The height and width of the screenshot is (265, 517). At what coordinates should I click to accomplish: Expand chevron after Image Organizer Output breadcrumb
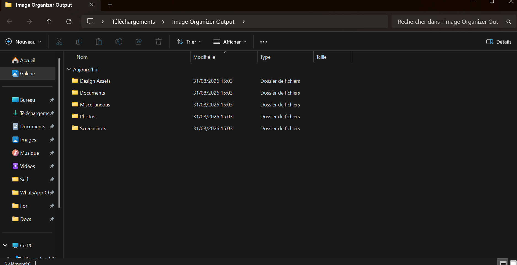point(243,22)
